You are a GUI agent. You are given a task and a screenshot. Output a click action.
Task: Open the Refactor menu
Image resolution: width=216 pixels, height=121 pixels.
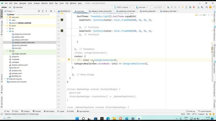[x=45, y=3]
